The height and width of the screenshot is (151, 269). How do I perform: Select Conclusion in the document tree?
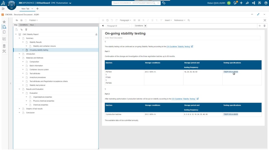(x=30, y=113)
